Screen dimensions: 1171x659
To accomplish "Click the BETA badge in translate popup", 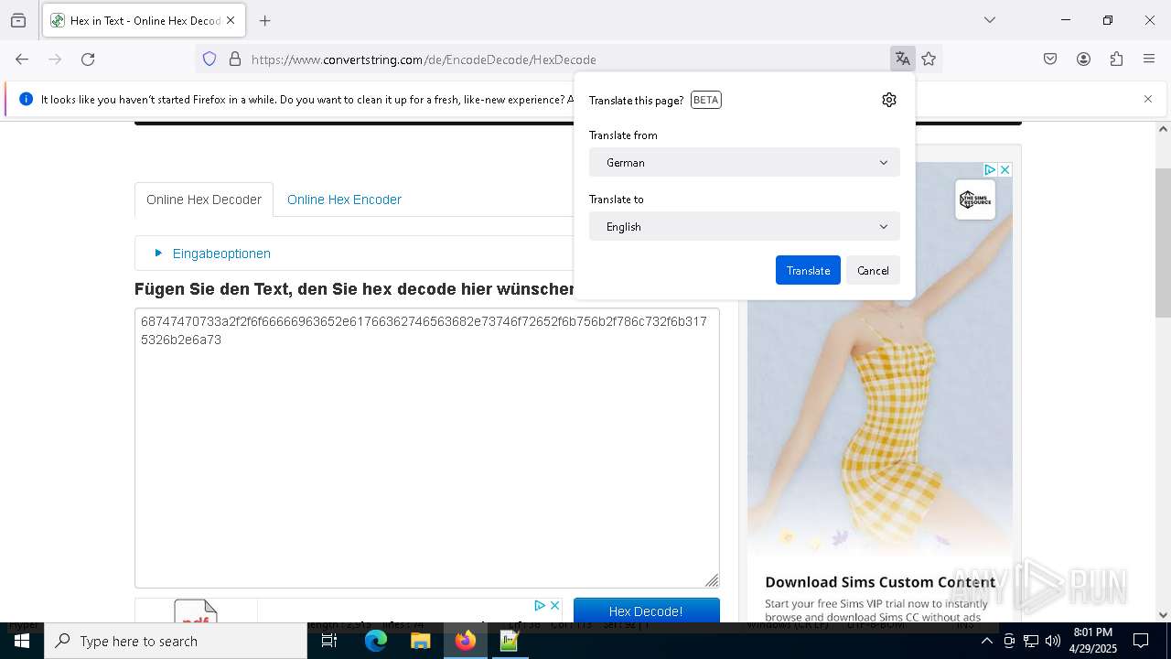I will coord(706,100).
